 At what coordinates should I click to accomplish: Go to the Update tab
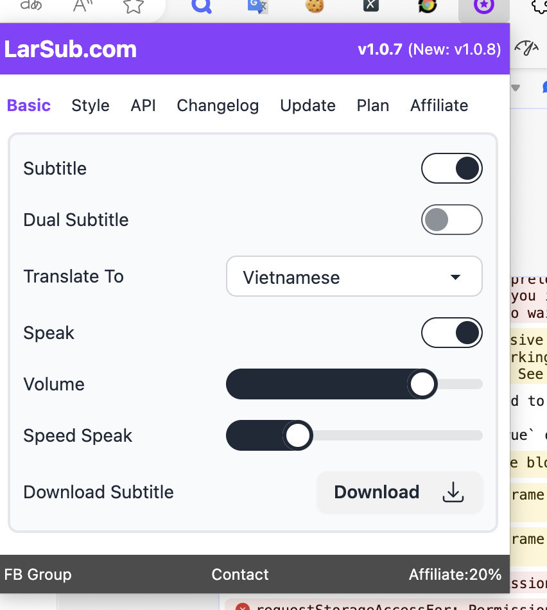(x=308, y=106)
